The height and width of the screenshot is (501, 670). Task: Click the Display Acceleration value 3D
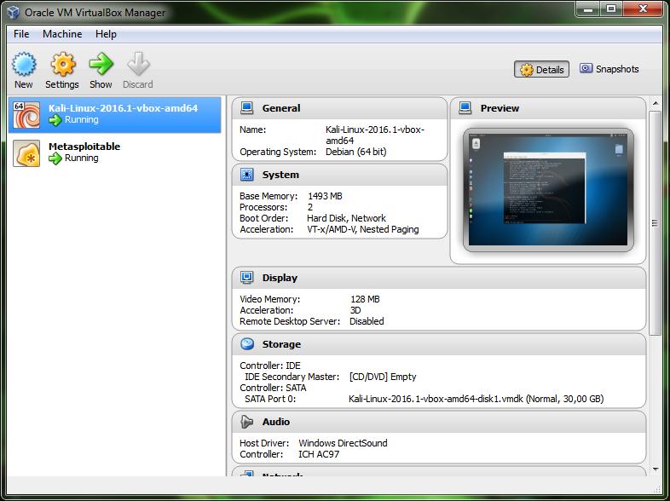(x=355, y=310)
